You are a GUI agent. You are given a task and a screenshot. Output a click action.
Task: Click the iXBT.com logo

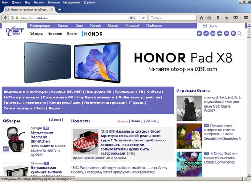click(15, 31)
